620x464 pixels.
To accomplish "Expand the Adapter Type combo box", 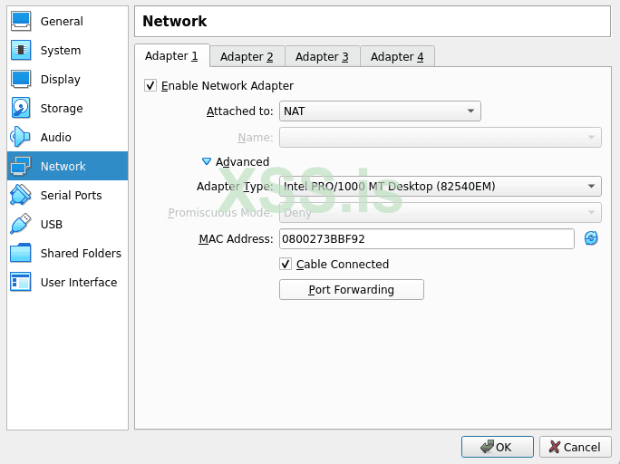I will click(x=440, y=187).
